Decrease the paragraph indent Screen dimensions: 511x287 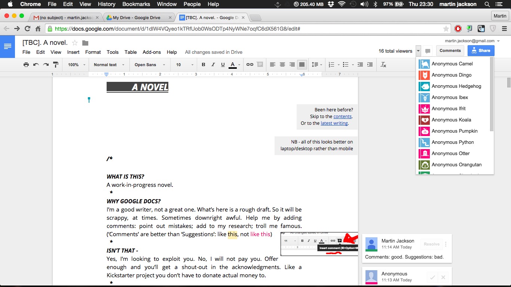[360, 65]
